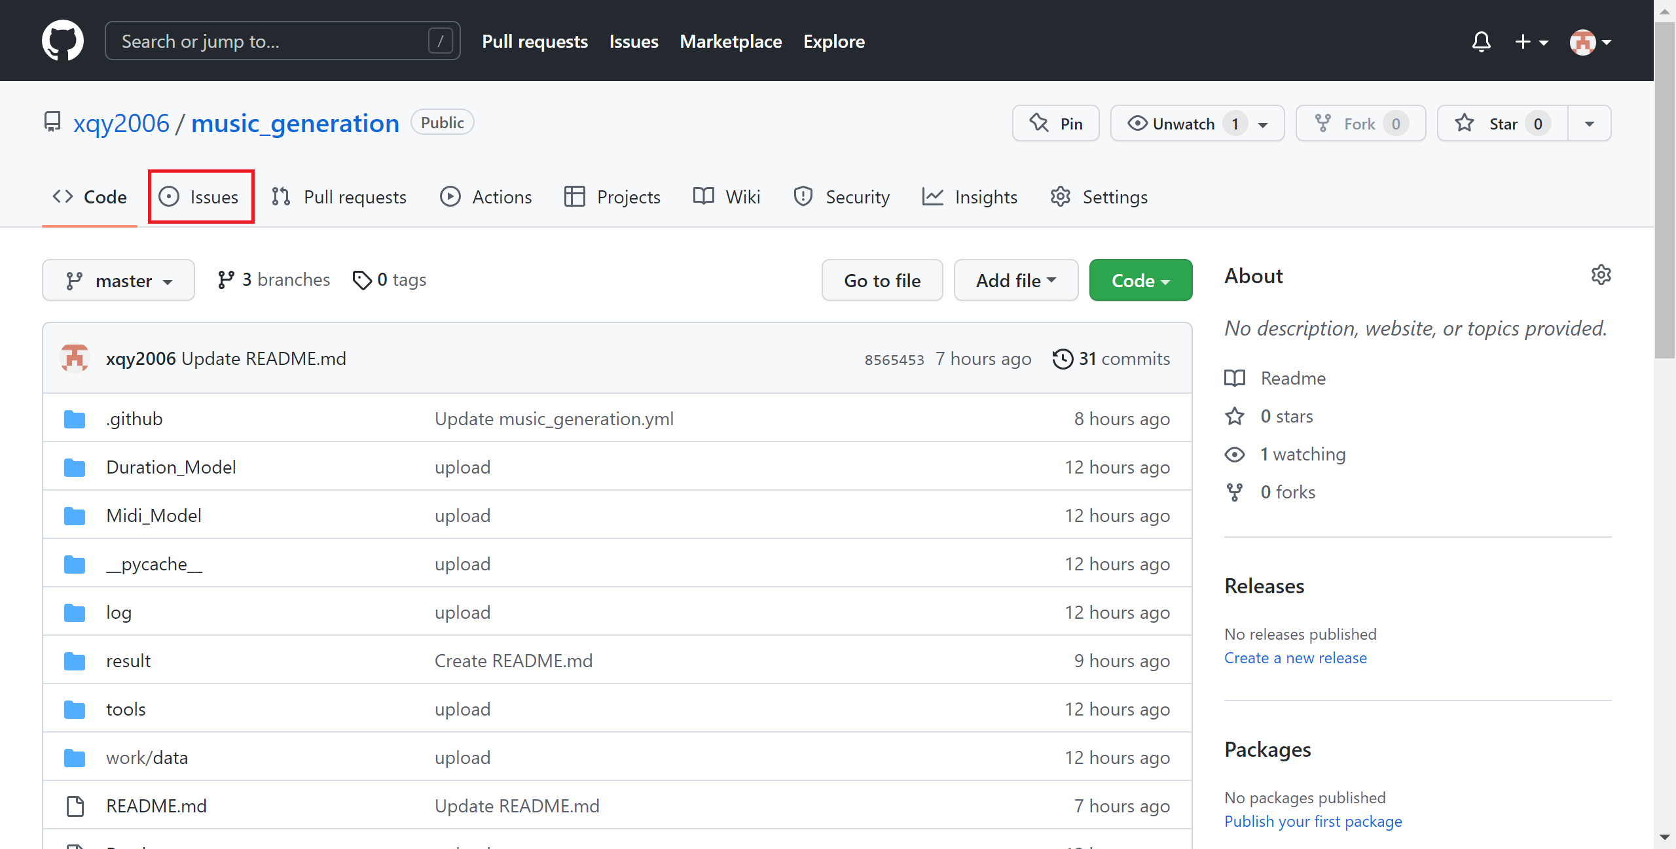
Task: Click the About settings gear icon
Action: coord(1601,275)
